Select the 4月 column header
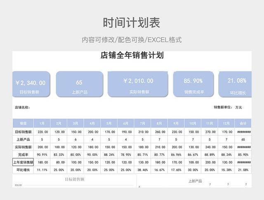This screenshot has height=200, width=264. click(x=92, y=123)
